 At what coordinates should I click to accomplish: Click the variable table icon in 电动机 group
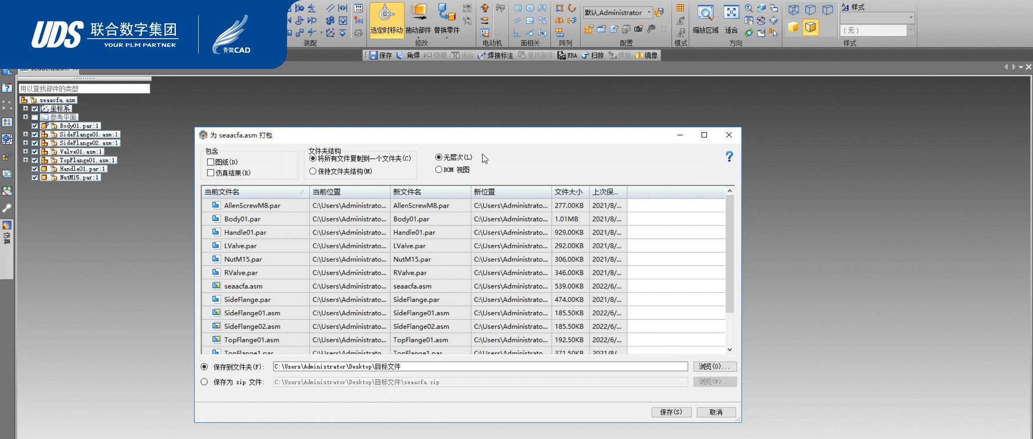point(484,32)
